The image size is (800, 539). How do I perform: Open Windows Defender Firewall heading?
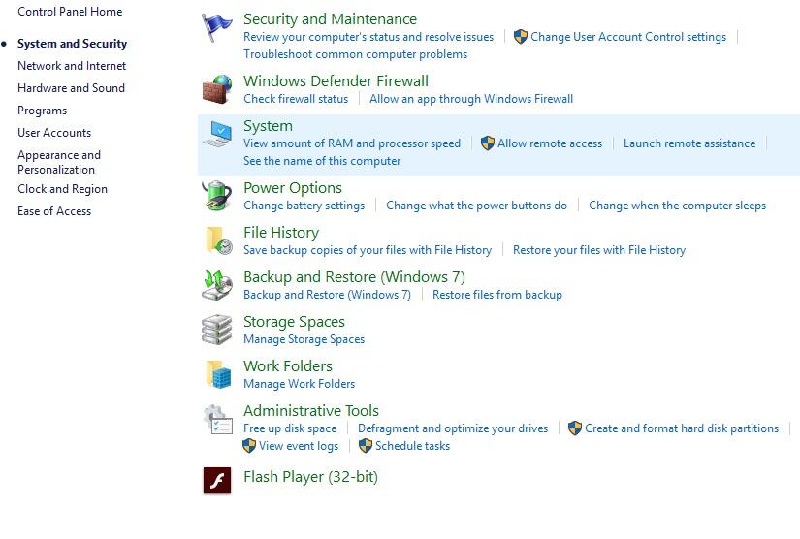[336, 81]
